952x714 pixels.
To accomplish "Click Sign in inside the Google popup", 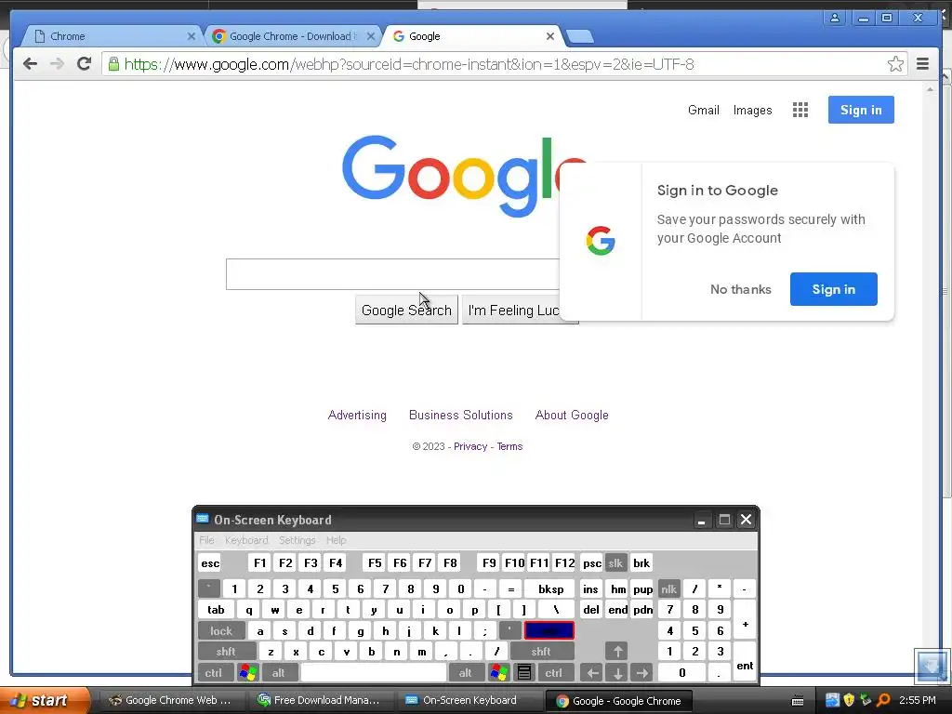I will coord(833,289).
